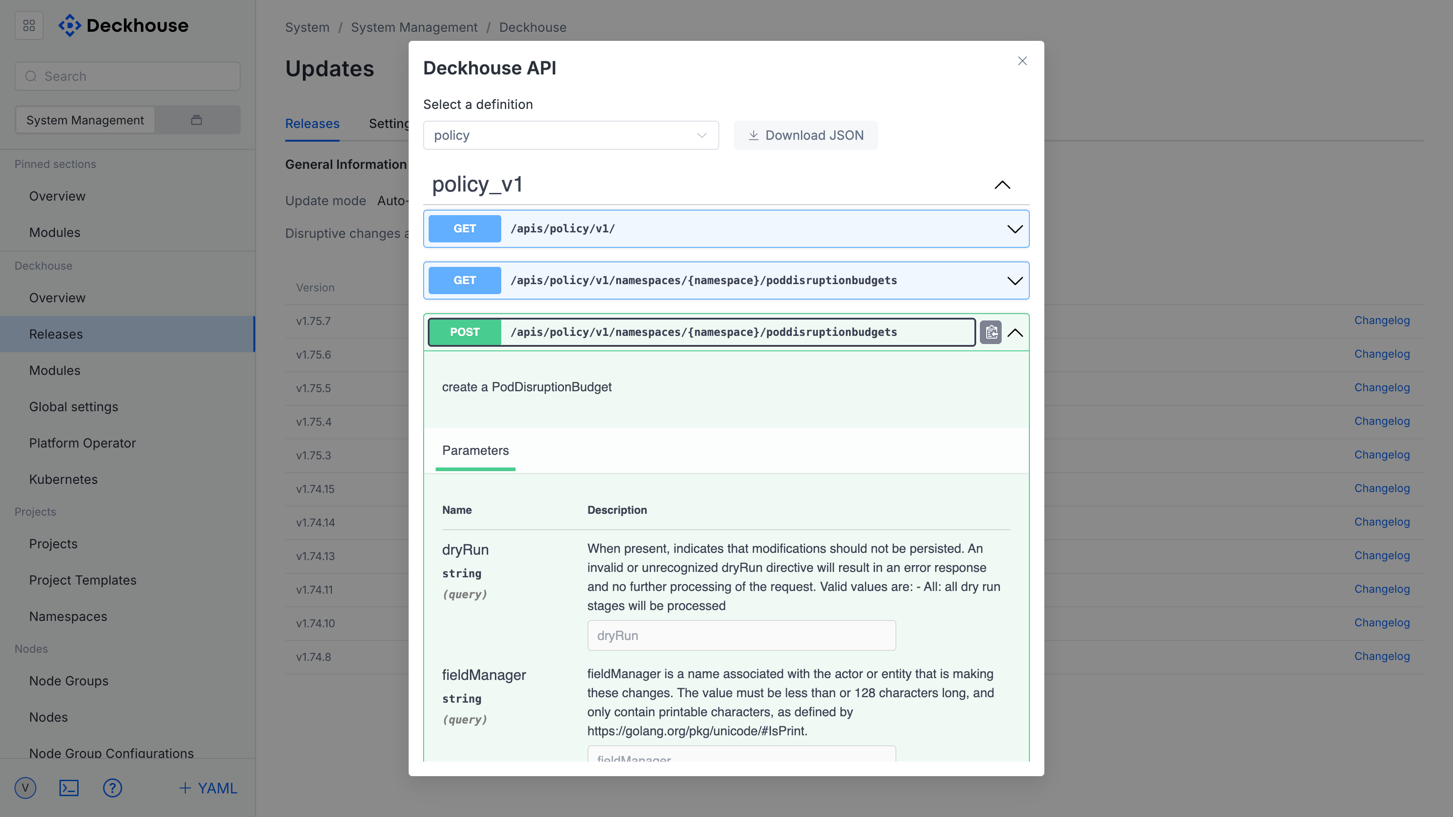The height and width of the screenshot is (817, 1453).
Task: Close the Deckhouse API dialog
Action: point(1022,61)
